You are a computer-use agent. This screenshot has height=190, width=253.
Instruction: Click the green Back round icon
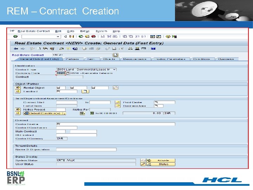click(81, 37)
